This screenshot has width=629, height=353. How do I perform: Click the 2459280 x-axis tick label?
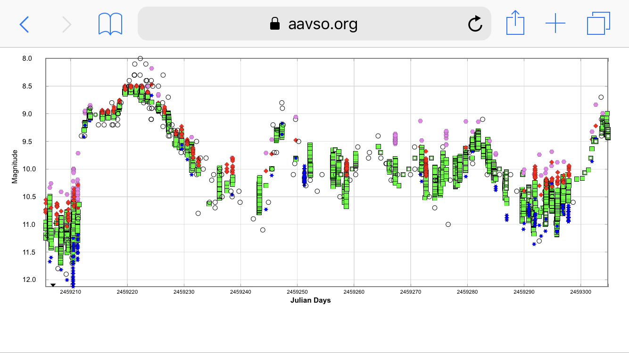tap(467, 292)
